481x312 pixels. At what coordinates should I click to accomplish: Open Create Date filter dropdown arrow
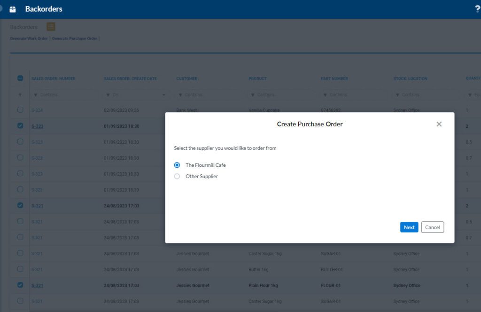(164, 95)
